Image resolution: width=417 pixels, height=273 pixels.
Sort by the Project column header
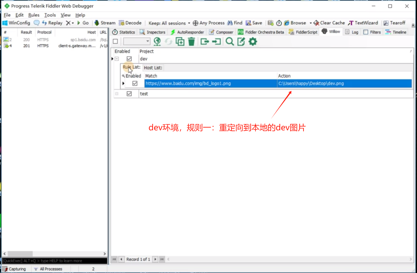[x=146, y=51]
